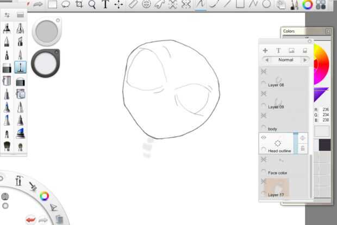Show hidden Layer 09
The image size is (337, 225).
tap(264, 94)
